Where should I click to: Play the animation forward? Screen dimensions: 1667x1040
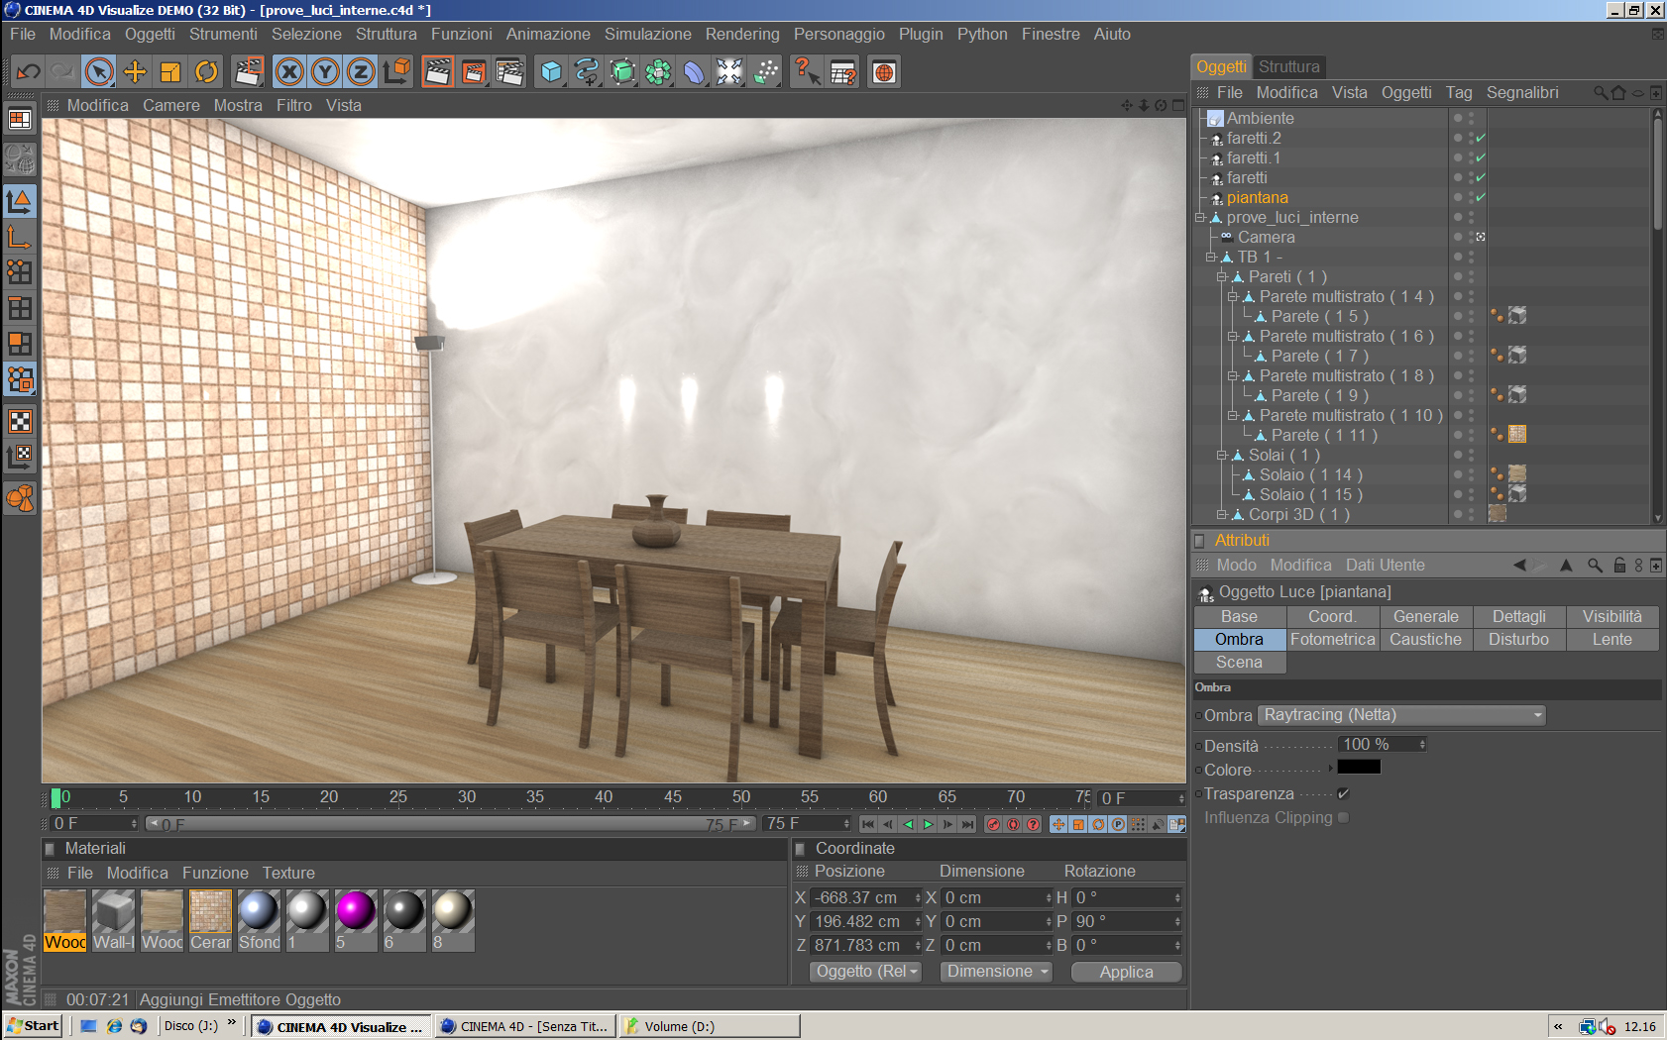point(929,824)
